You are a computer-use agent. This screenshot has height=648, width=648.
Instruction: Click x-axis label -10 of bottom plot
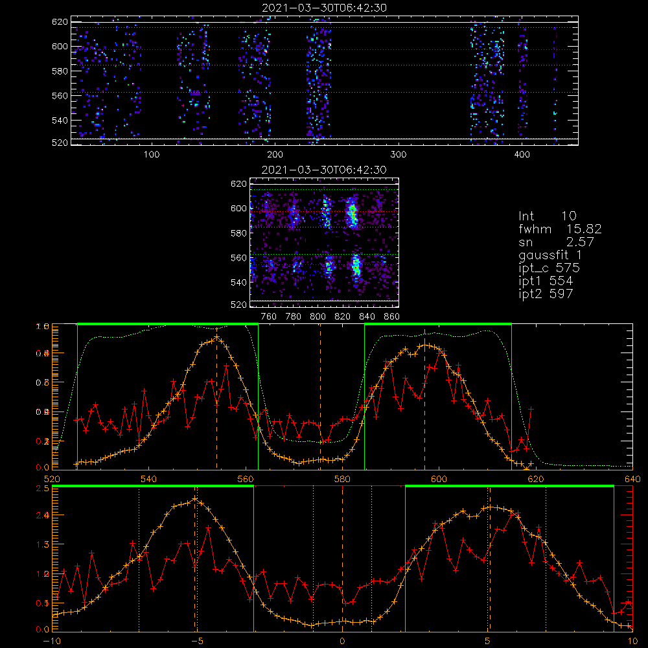[52, 642]
